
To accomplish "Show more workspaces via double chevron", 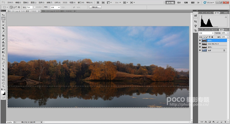I will pos(198,3).
